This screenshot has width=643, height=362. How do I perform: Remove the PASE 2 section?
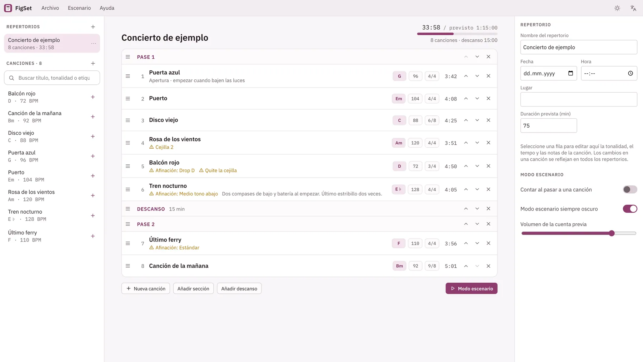(x=488, y=224)
